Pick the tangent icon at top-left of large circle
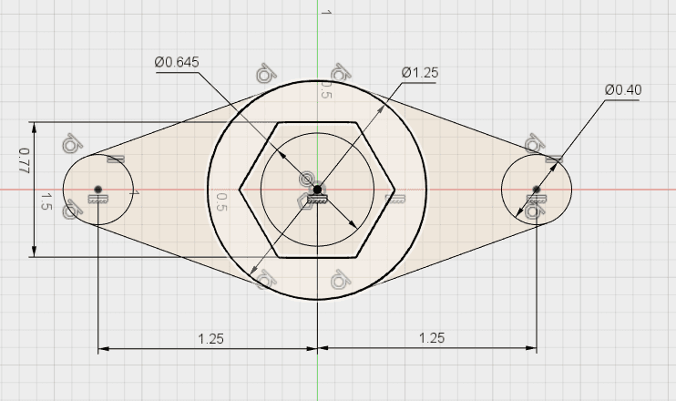676x401 pixels. pyautogui.click(x=265, y=72)
